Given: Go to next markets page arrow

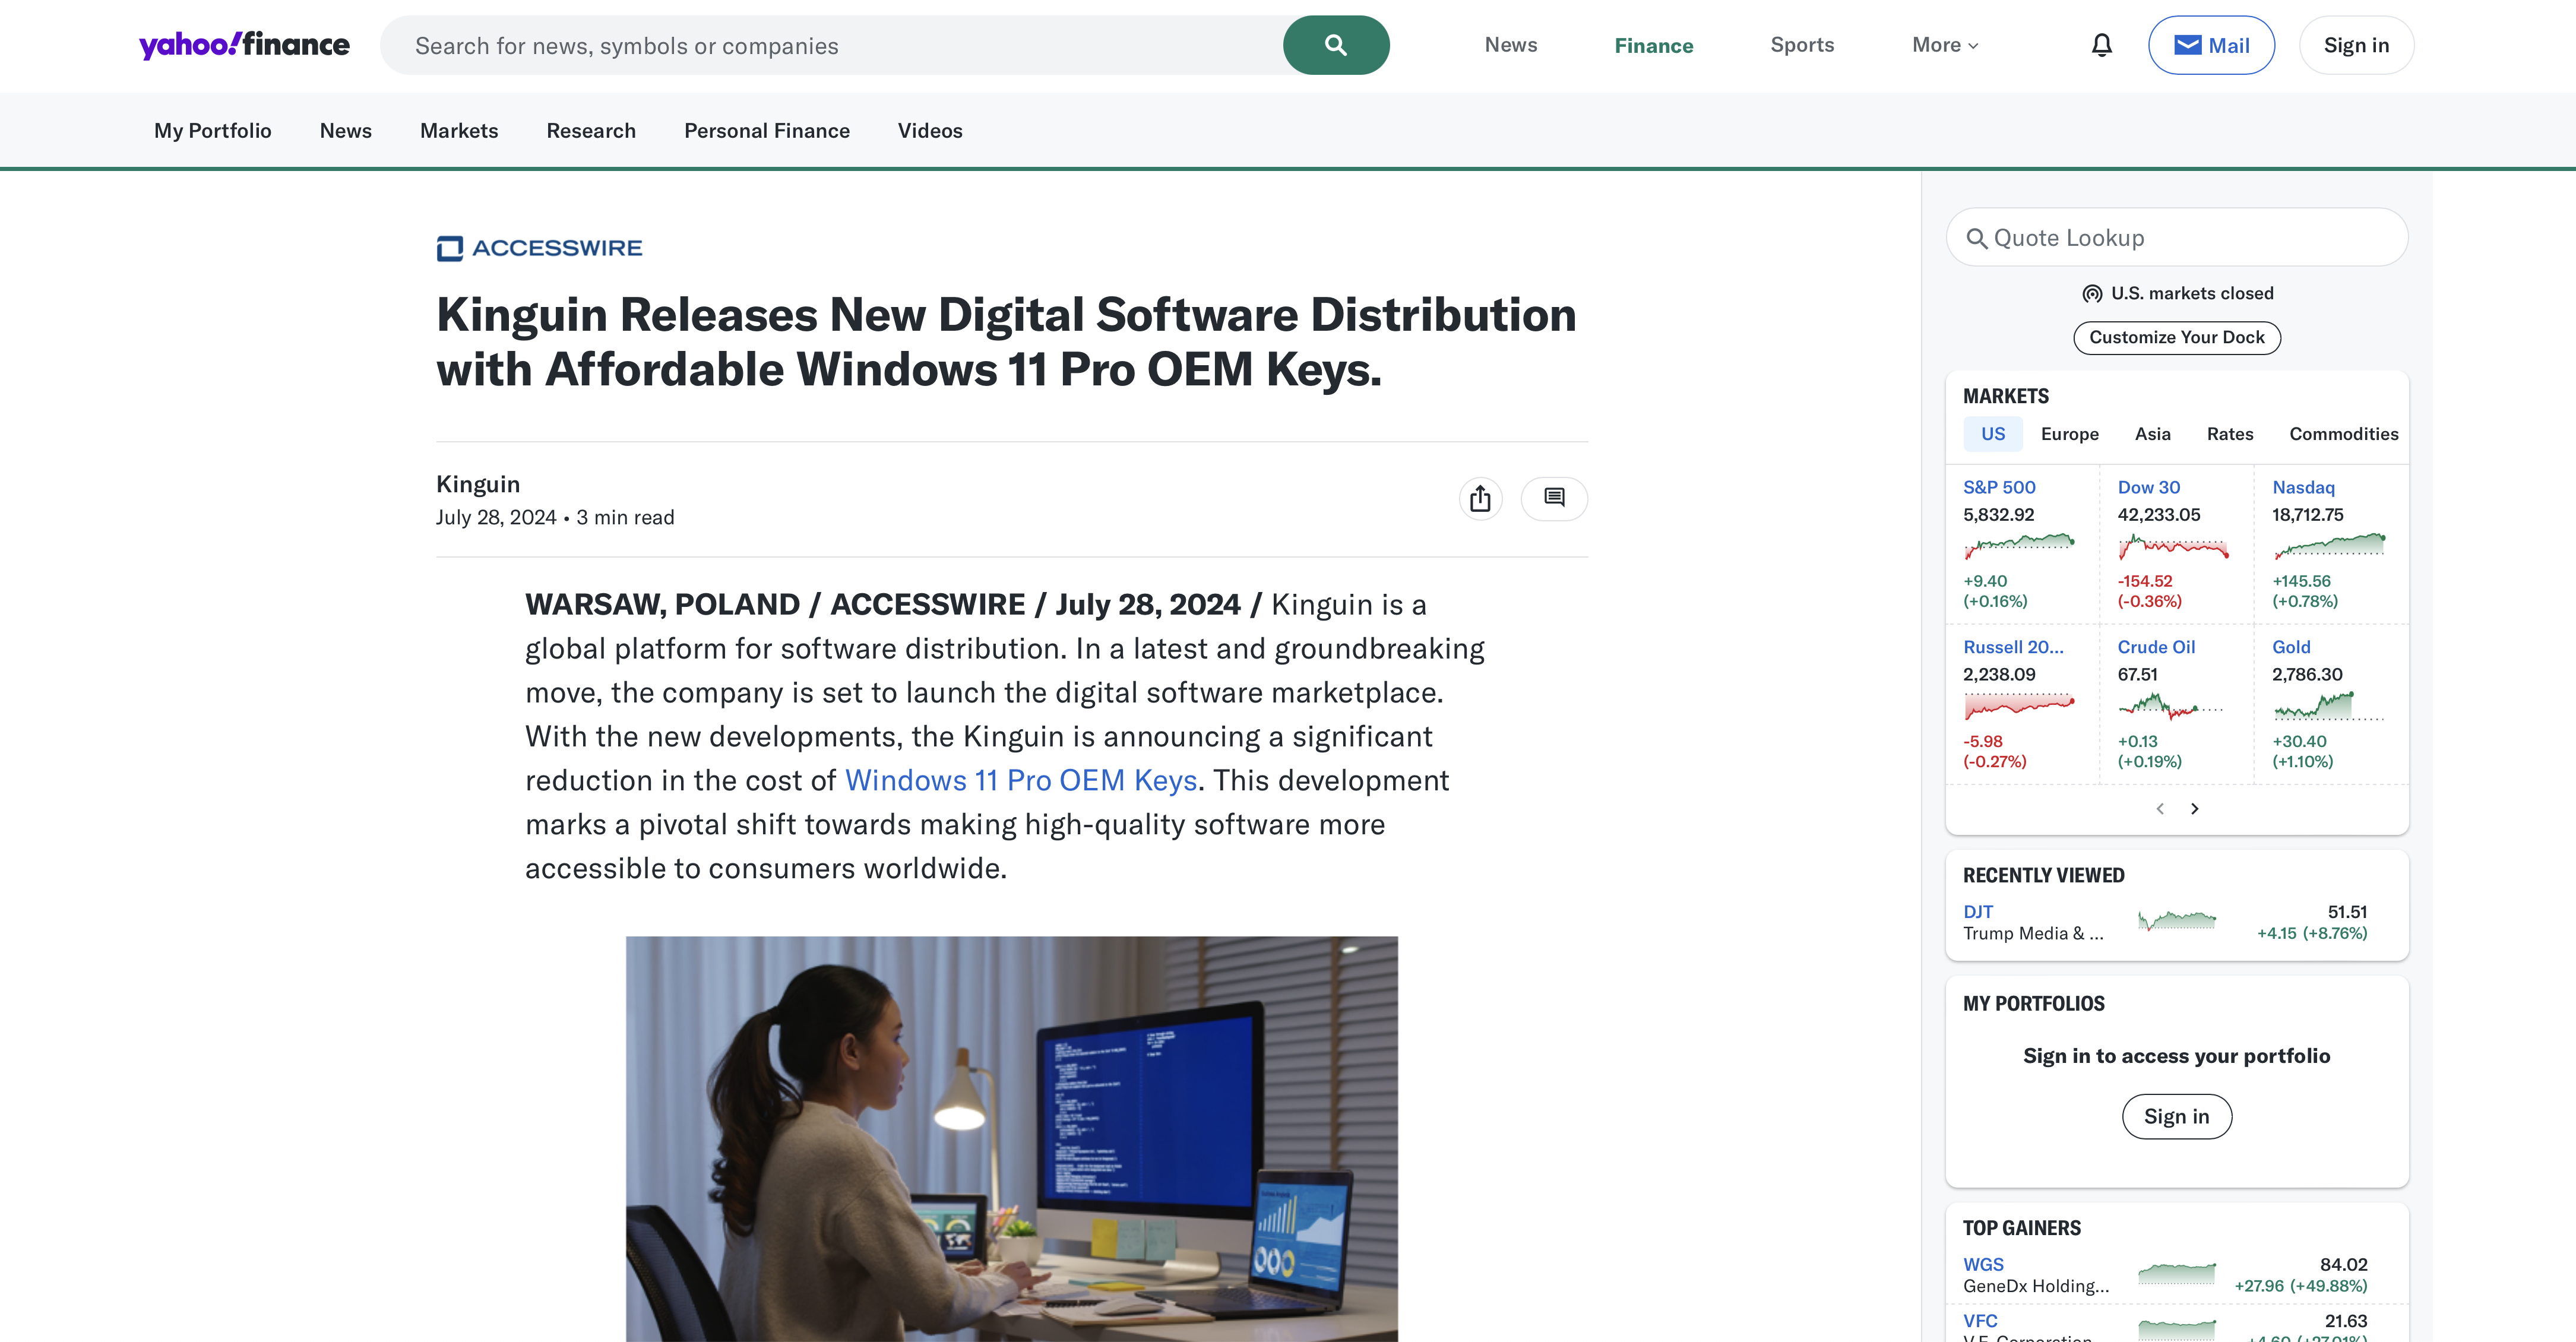Looking at the screenshot, I should pyautogui.click(x=2195, y=808).
